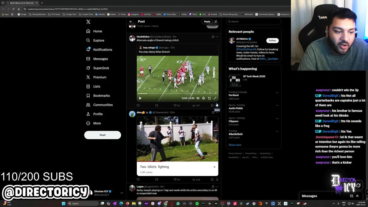This screenshot has width=368, height=207.
Task: Open the video's settings gear
Action: (204, 98)
